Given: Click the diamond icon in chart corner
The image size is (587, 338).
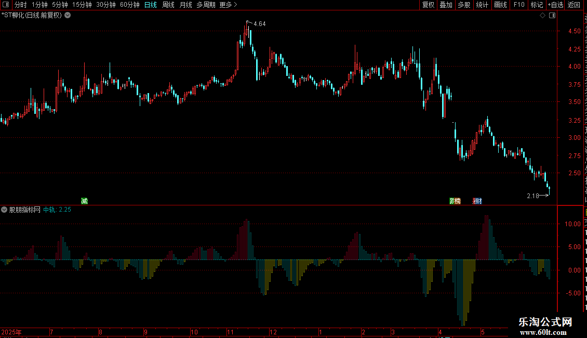Looking at the screenshot, I should (542, 16).
